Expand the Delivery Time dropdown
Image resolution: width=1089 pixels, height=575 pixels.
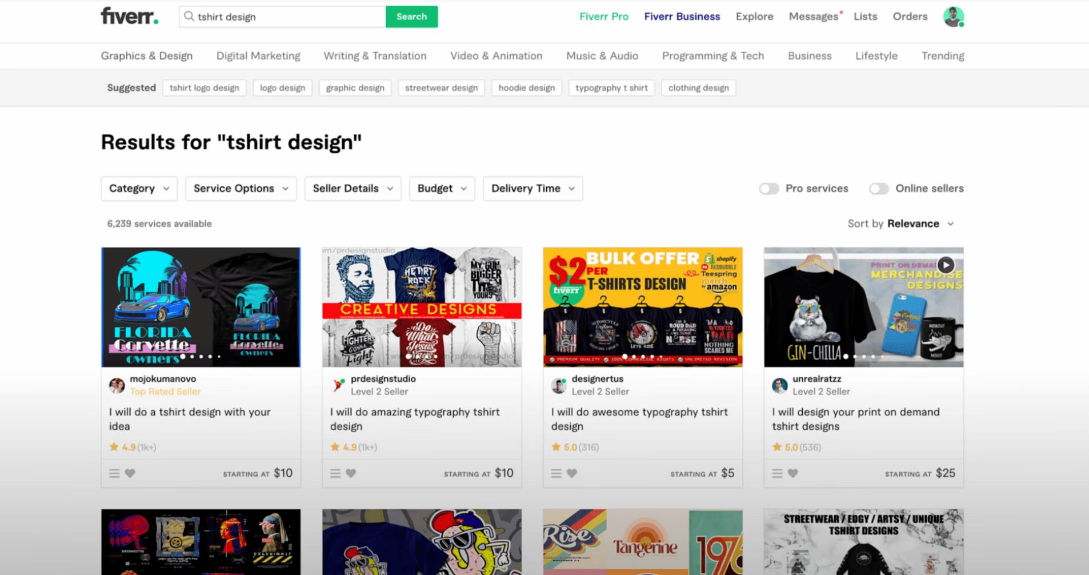533,189
